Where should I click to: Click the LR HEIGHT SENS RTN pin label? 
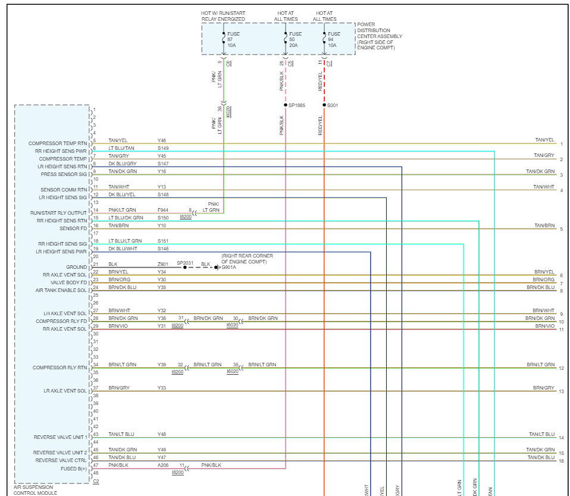(x=62, y=167)
